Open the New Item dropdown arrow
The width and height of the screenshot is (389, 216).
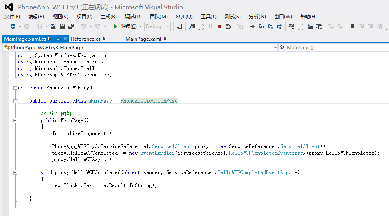coord(46,26)
